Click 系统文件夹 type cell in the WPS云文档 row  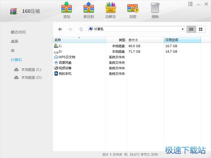pos(117,57)
